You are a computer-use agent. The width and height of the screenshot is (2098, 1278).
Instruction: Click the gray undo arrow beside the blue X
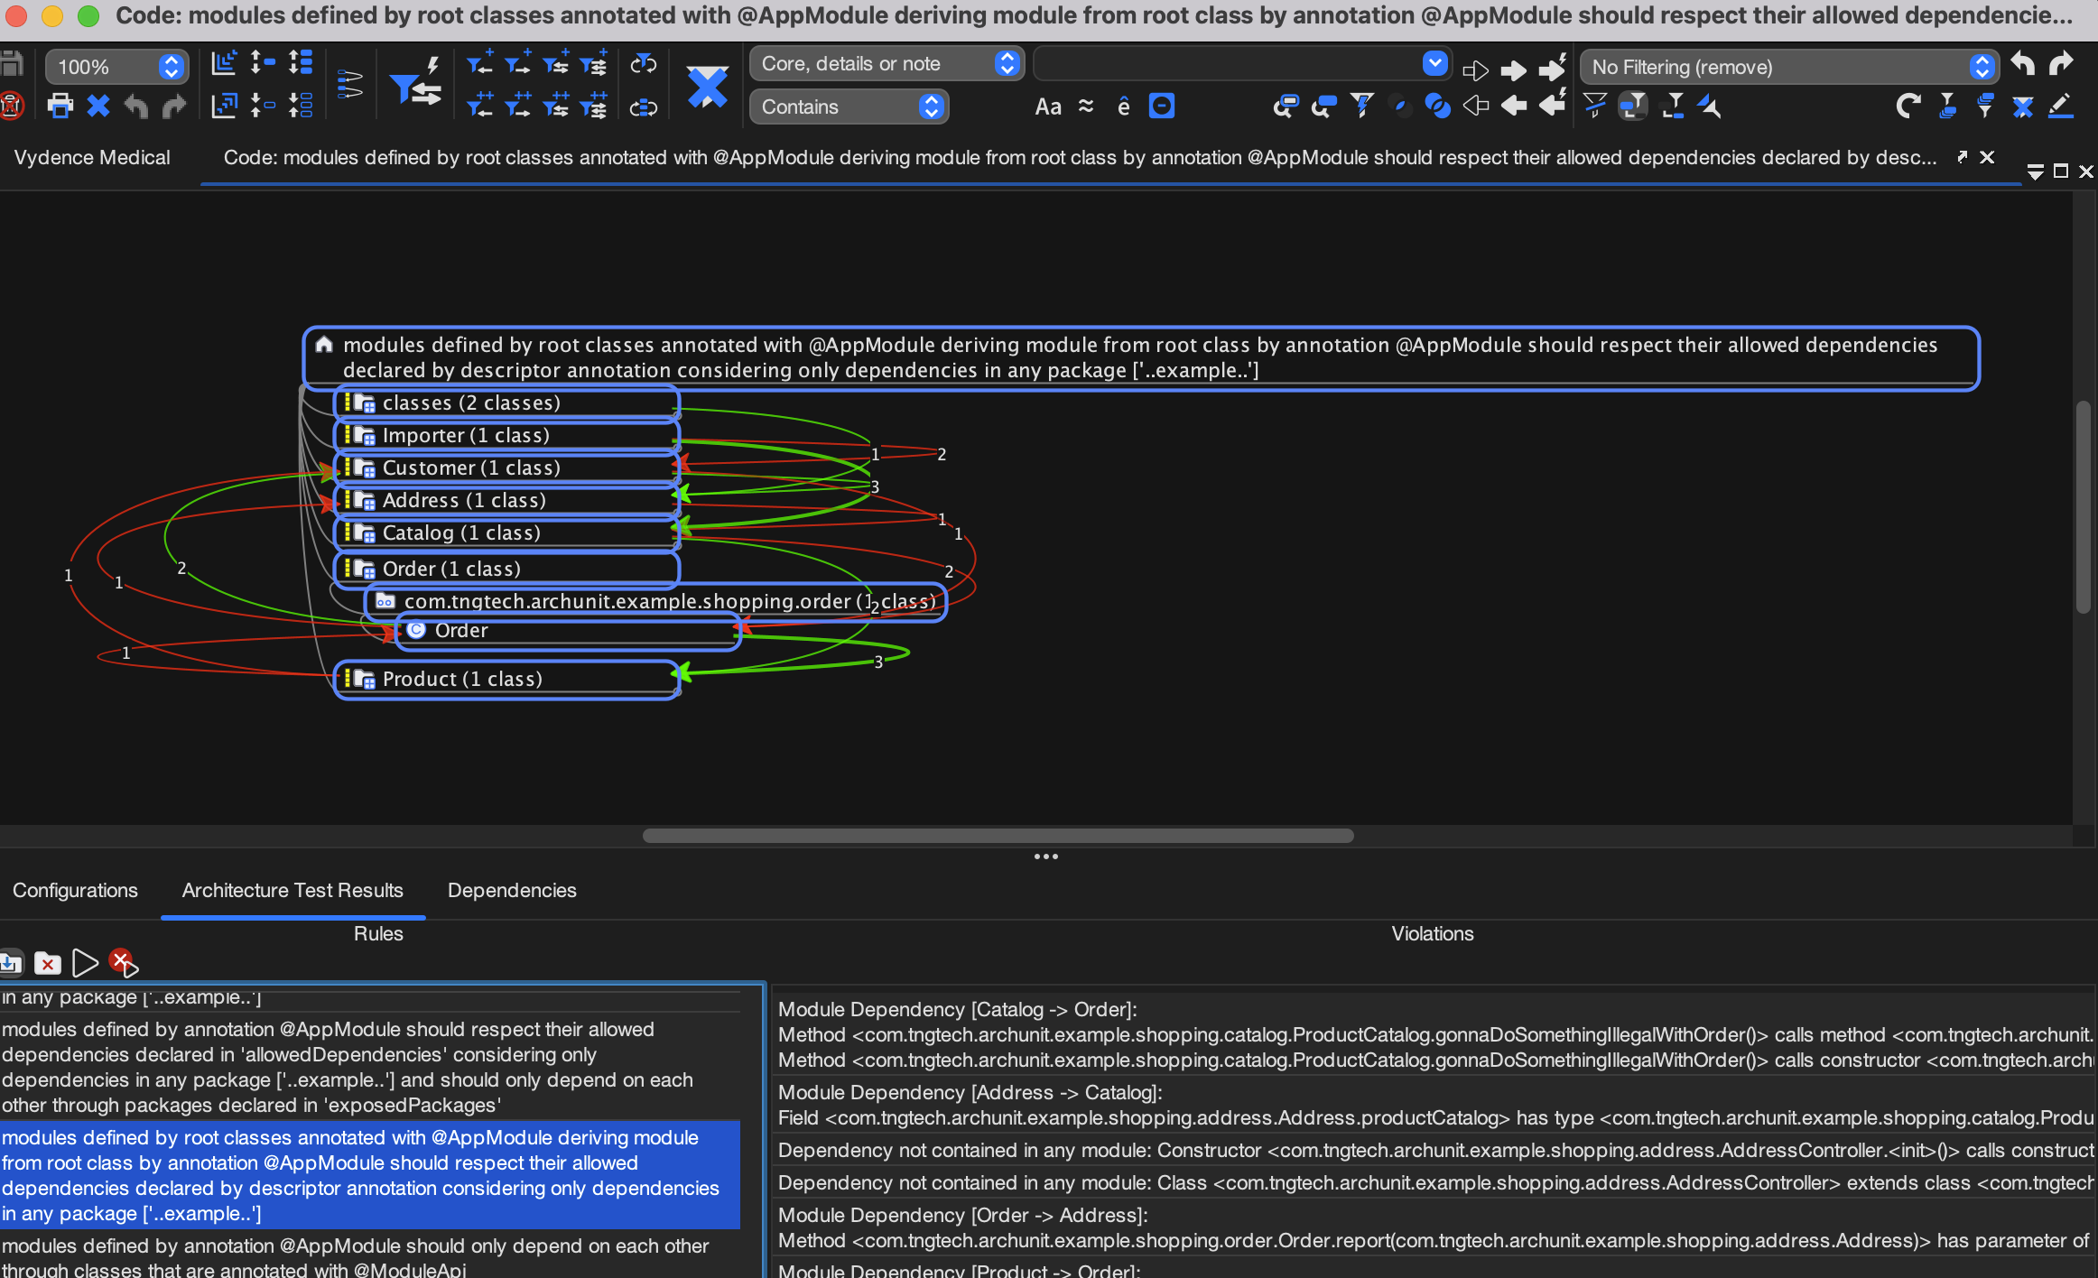click(x=136, y=106)
